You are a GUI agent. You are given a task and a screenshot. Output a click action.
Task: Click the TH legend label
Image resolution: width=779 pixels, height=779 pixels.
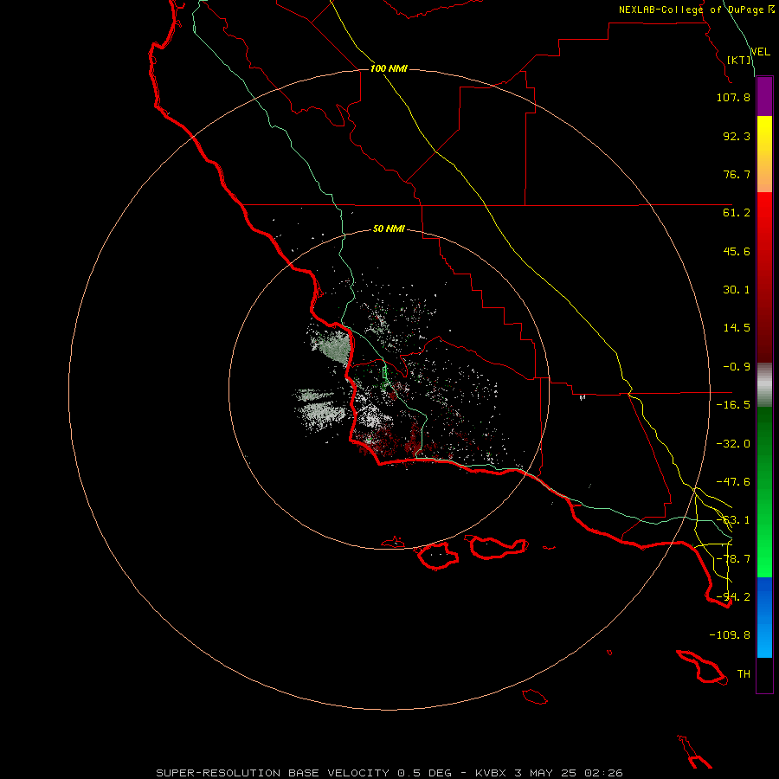[x=744, y=674]
